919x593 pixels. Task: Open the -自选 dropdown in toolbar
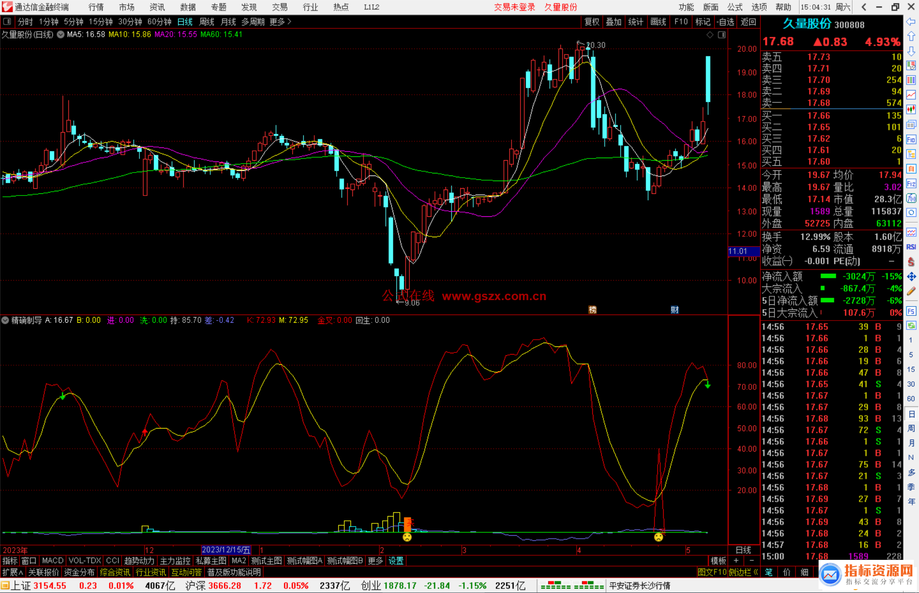click(x=725, y=22)
